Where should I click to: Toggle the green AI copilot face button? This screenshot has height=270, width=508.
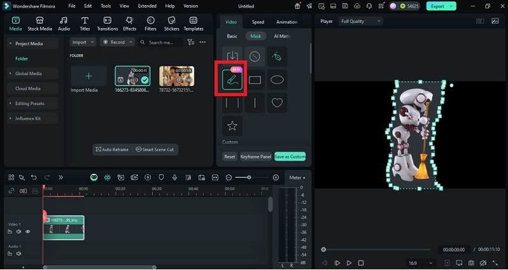coord(94,177)
